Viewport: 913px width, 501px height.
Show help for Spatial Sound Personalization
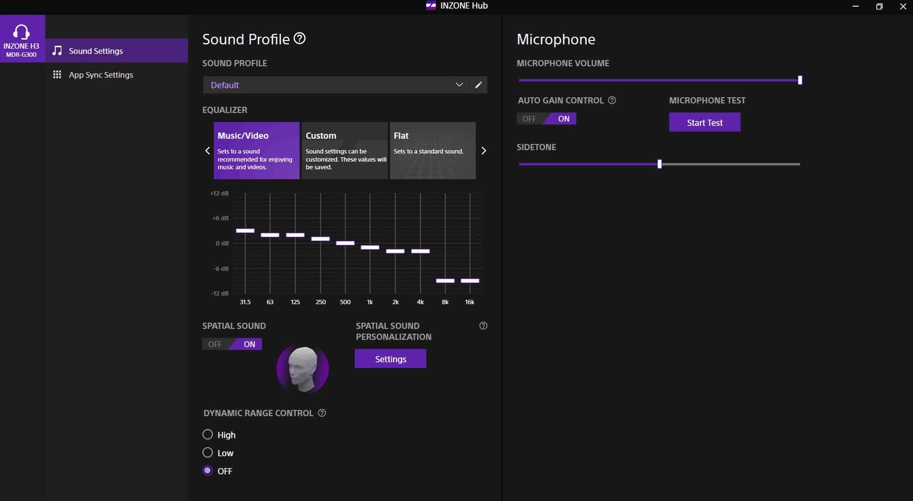(x=483, y=326)
